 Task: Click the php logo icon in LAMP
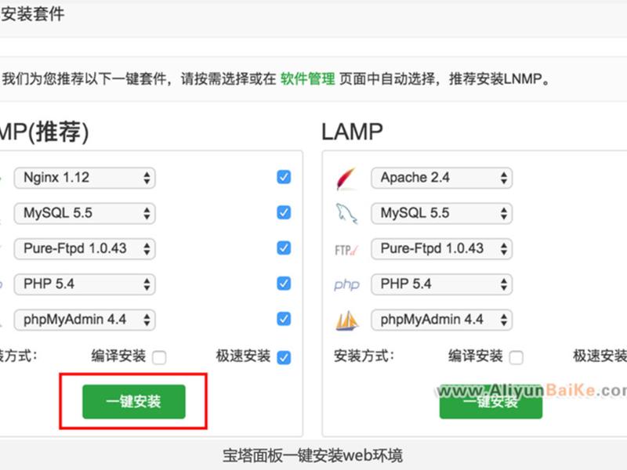tap(346, 284)
